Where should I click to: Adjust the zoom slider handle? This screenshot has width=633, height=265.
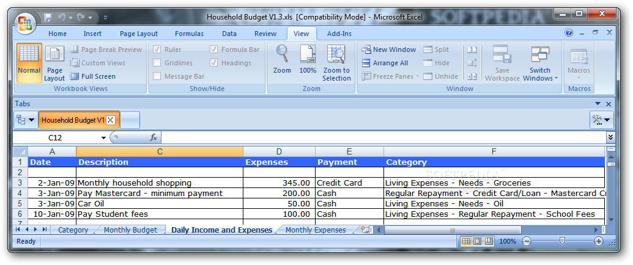(x=562, y=241)
